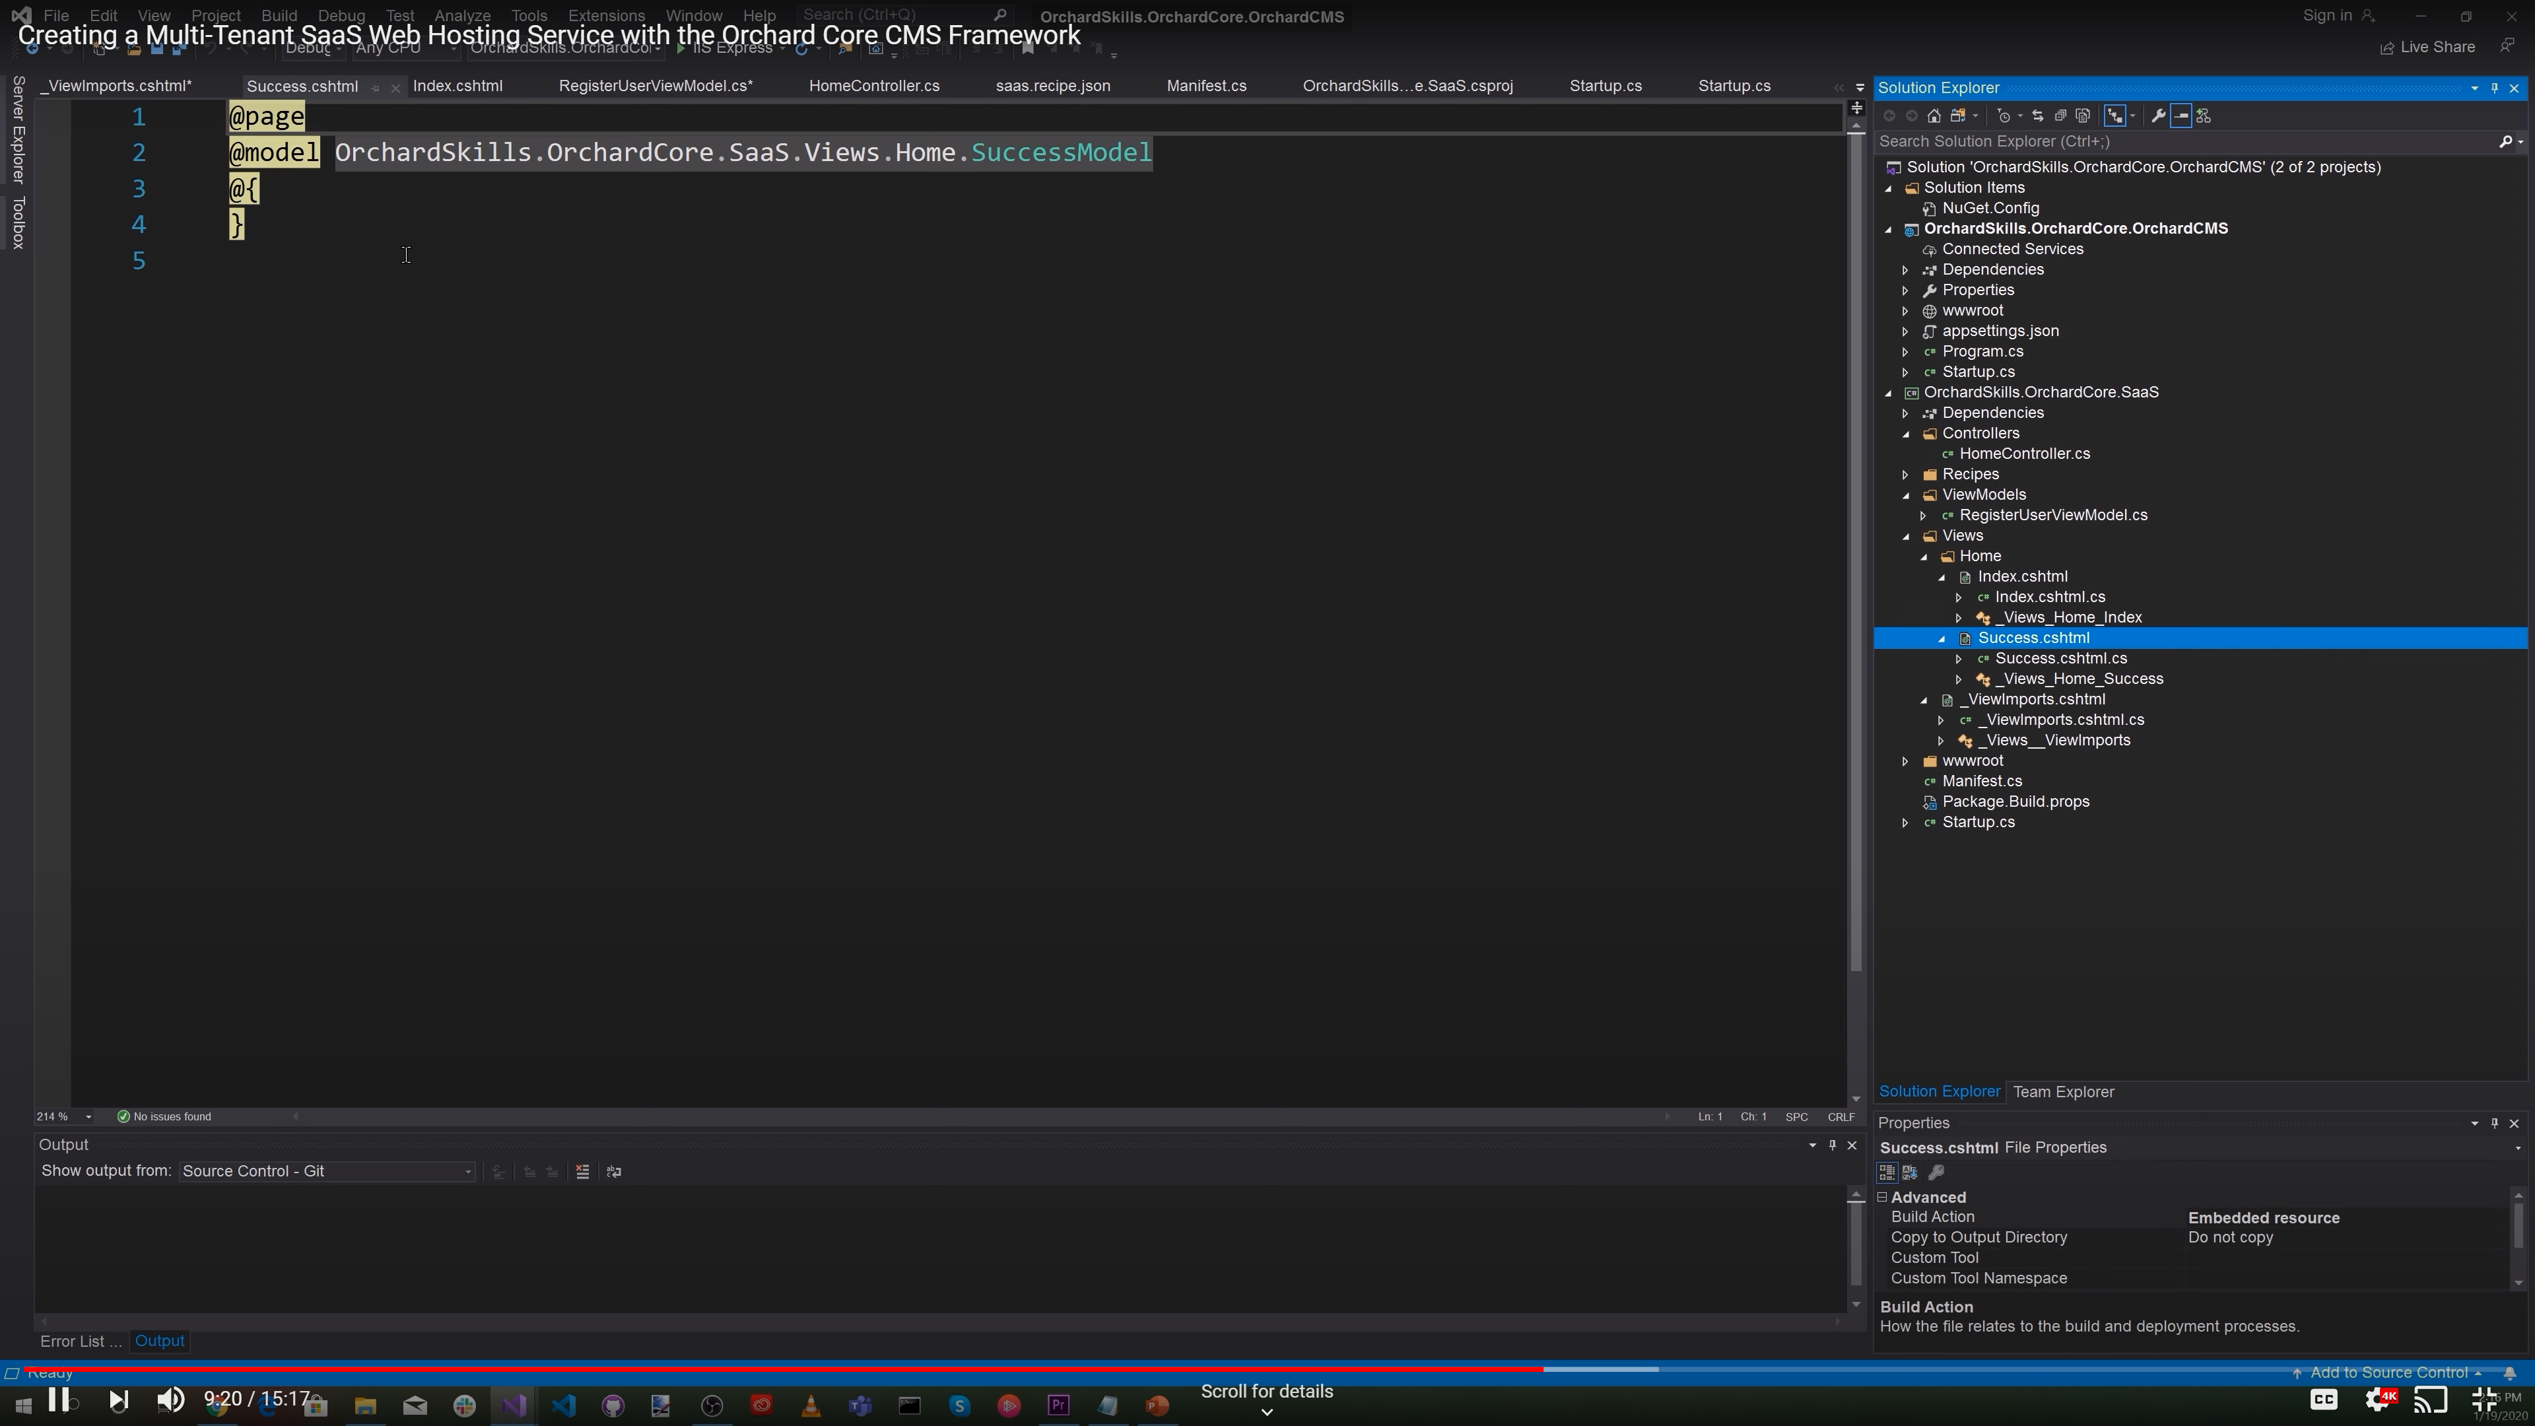The width and height of the screenshot is (2535, 1426).
Task: Click VS Code icon in taskbar
Action: pyautogui.click(x=563, y=1406)
